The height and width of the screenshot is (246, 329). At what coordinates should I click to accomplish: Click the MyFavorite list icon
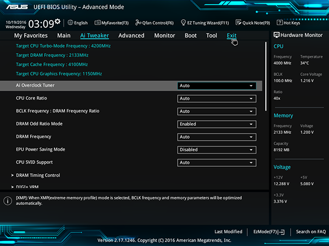coord(98,22)
